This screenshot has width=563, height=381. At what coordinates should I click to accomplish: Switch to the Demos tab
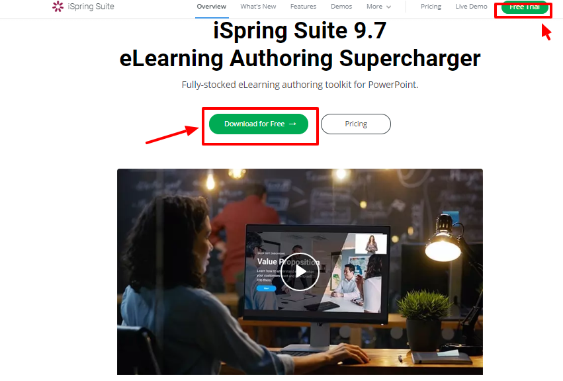(341, 7)
